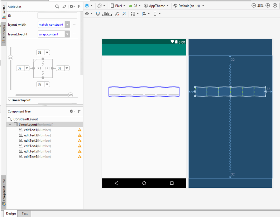Screen dimensions: 280x217
Task: Collapse LinearLayout node in tree
Action: coord(10,125)
